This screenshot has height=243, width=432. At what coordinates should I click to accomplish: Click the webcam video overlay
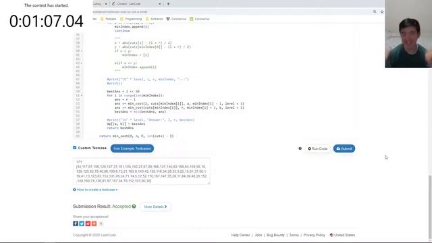click(408, 34)
